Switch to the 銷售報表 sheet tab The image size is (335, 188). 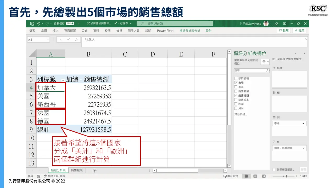(x=77, y=170)
